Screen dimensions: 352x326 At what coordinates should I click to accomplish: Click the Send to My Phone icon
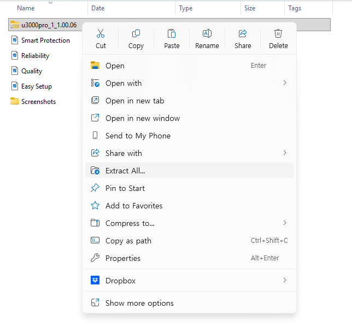click(x=95, y=135)
